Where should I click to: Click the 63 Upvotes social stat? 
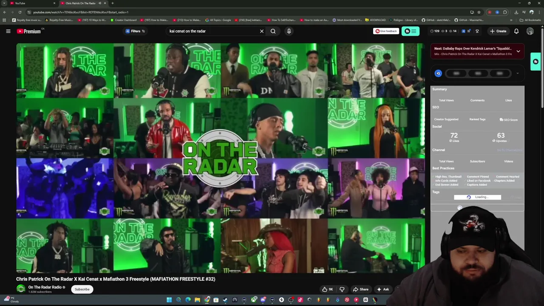pos(501,137)
